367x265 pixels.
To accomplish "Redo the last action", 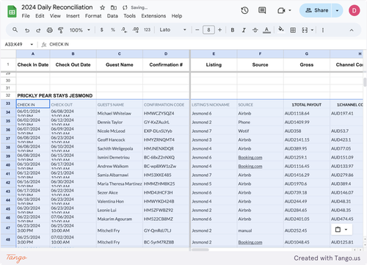I will (38, 30).
